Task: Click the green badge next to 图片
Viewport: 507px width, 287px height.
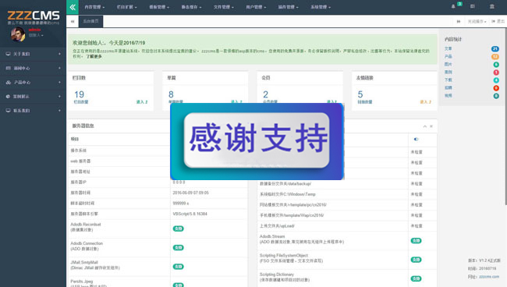Action: click(496, 65)
